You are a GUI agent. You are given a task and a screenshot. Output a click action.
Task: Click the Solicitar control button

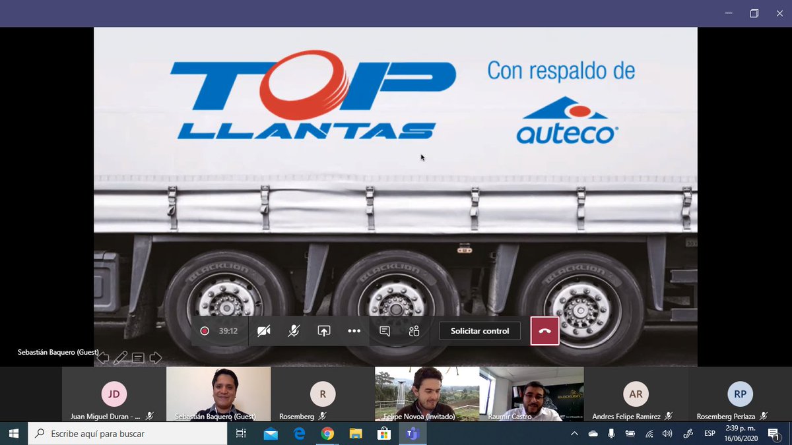point(480,331)
